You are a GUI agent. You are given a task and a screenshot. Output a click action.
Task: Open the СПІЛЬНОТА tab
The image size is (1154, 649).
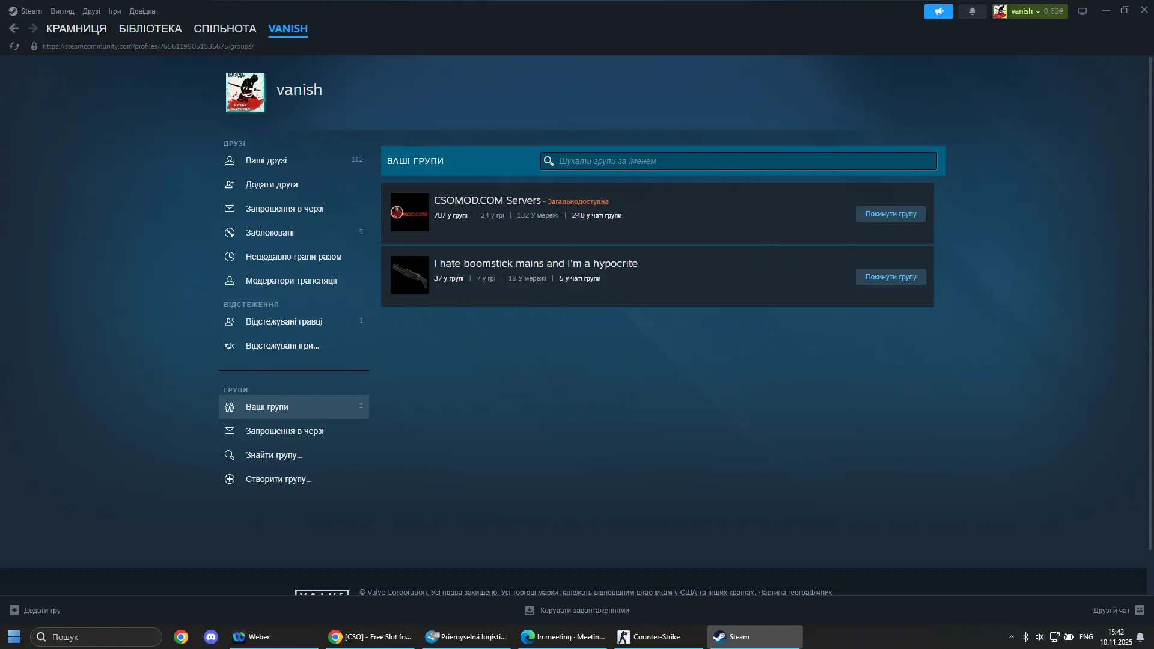225,29
